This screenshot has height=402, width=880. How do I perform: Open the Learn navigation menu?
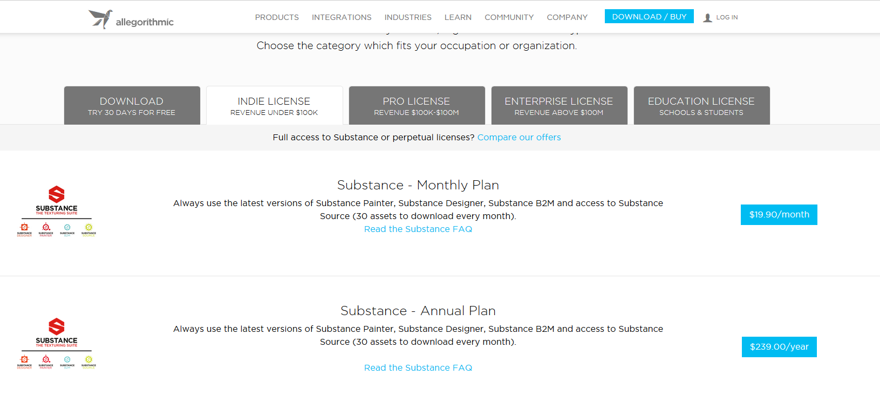458,17
